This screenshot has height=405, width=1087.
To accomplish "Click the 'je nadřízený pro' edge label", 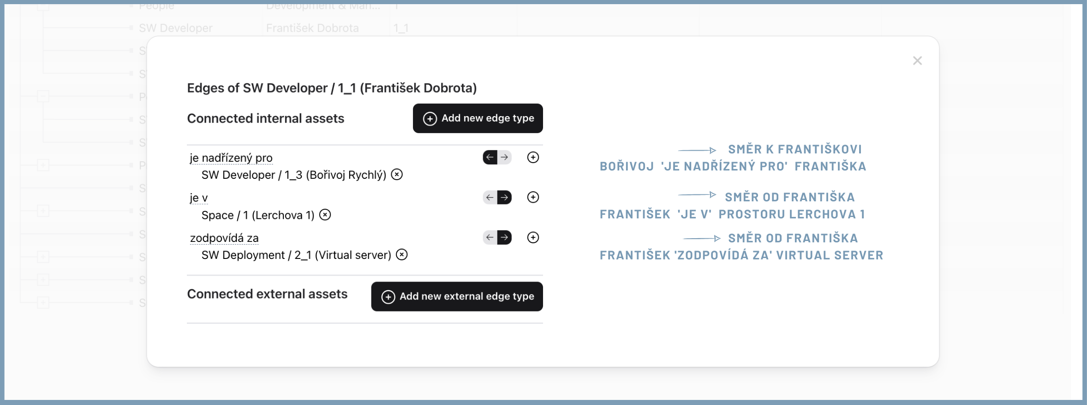I will pyautogui.click(x=231, y=158).
